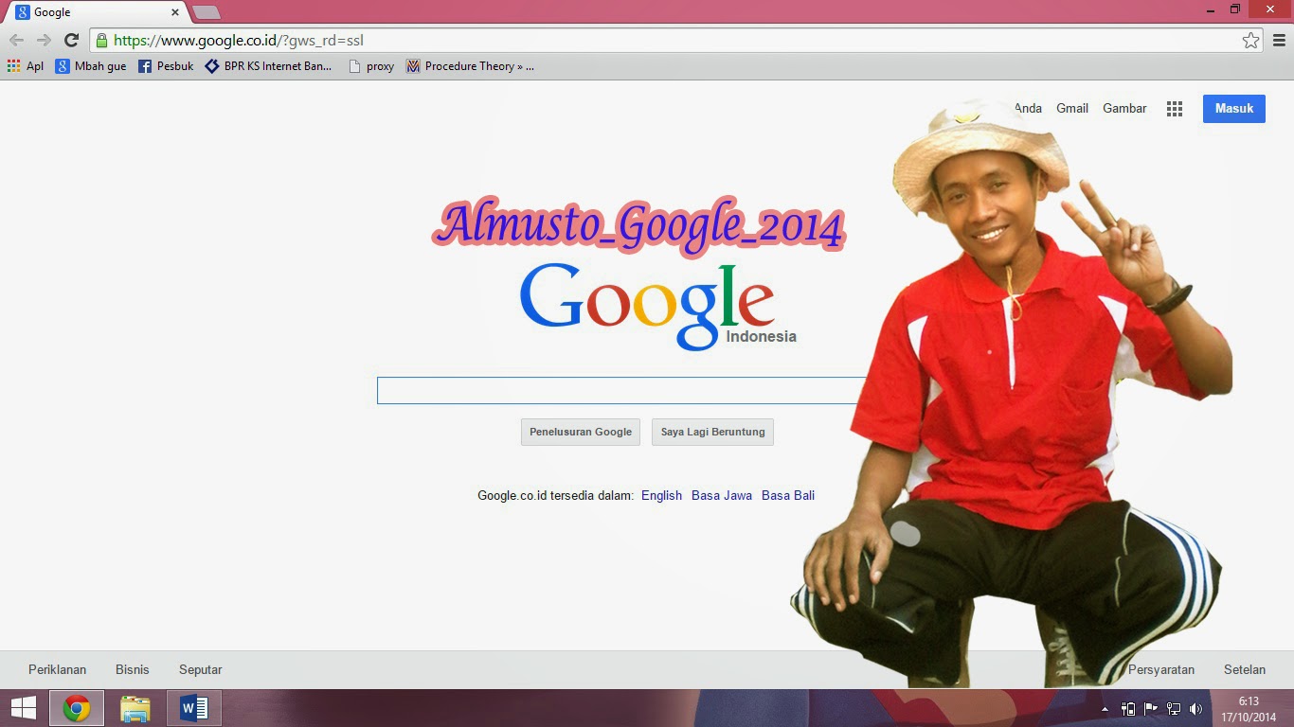1294x727 pixels.
Task: Click the Google Indonesia logo
Action: click(x=657, y=305)
